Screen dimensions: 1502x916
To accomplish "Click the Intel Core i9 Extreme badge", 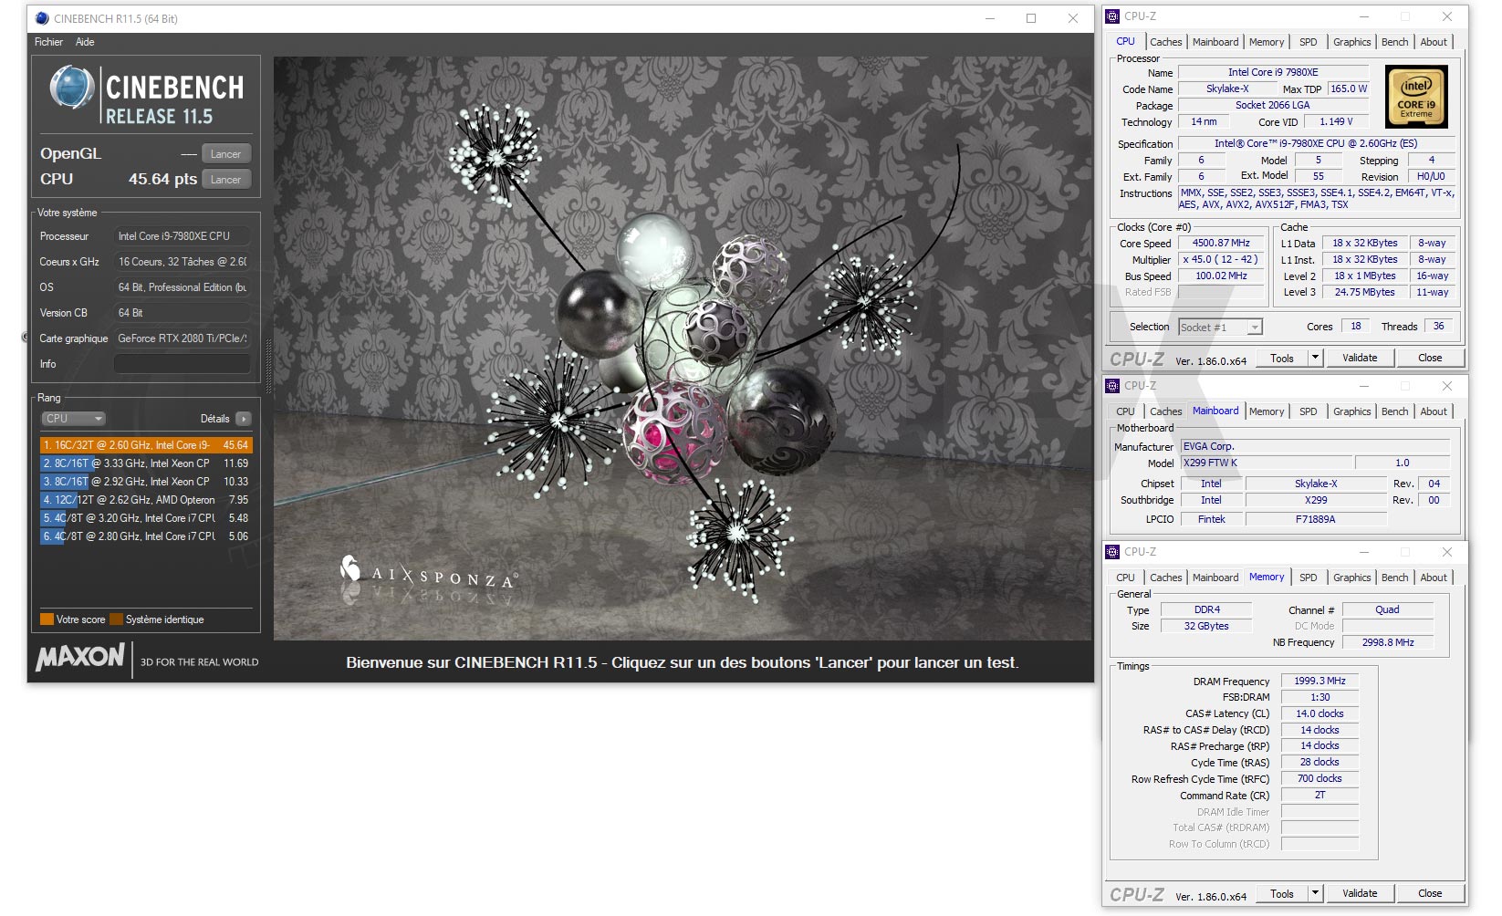I will (x=1416, y=96).
